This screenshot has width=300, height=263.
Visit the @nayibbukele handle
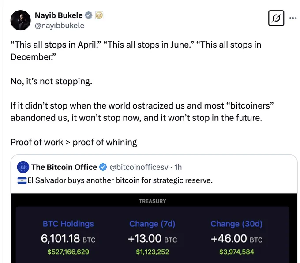pos(59,26)
